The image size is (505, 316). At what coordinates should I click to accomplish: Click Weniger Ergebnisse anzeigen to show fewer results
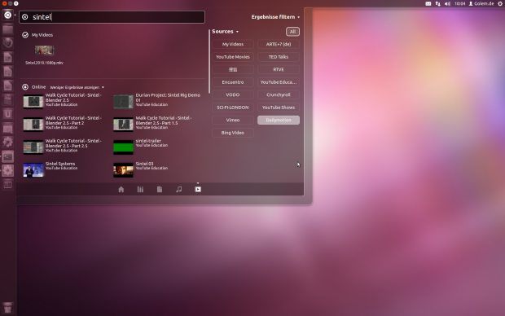tap(77, 87)
